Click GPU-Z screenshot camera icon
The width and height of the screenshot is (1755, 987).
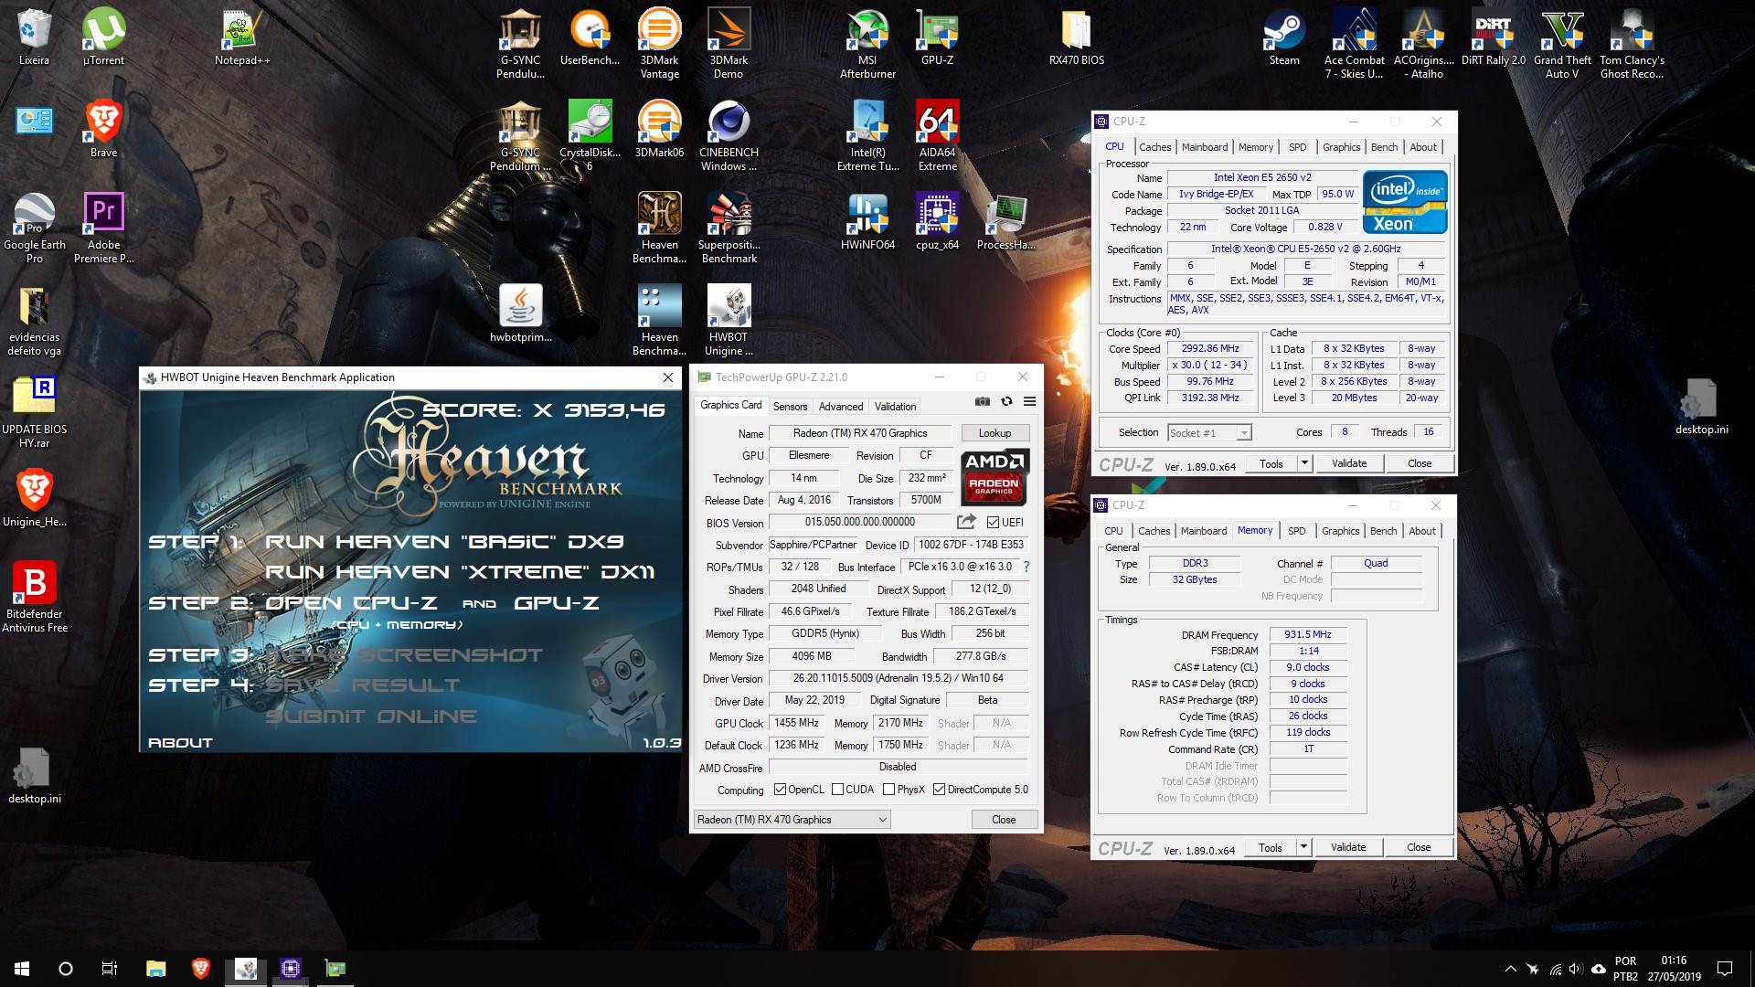point(982,401)
